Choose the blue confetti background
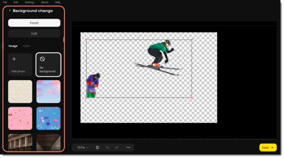Viewport: 284px width, 158px height. click(48, 118)
